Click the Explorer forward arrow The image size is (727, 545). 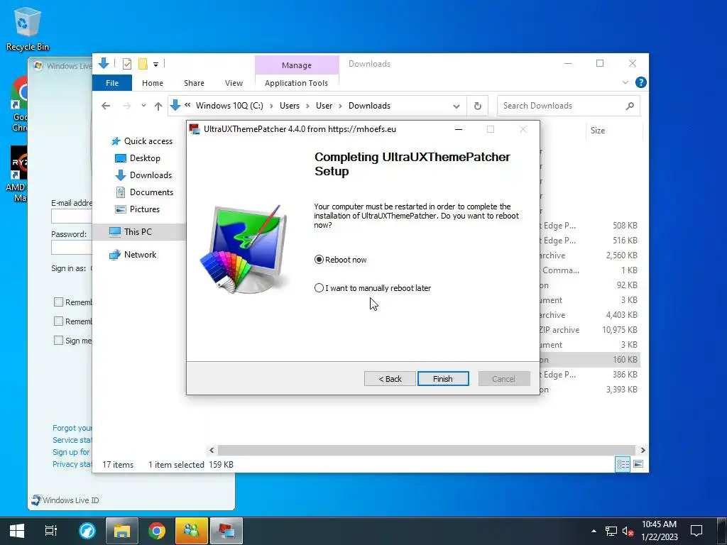[x=126, y=106]
